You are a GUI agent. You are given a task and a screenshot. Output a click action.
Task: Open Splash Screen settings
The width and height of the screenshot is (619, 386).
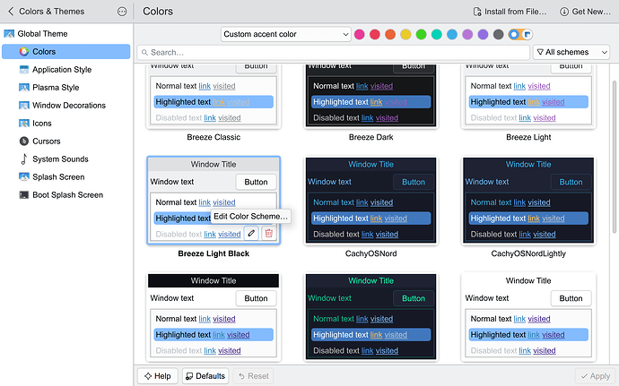pos(65,177)
